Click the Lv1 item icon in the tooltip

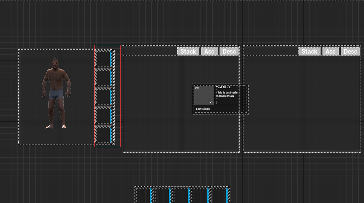pos(204,95)
